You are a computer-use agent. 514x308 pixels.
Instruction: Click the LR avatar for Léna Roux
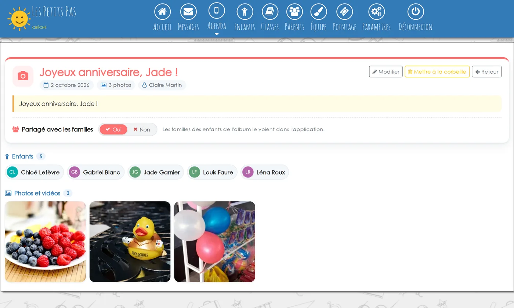(x=248, y=172)
